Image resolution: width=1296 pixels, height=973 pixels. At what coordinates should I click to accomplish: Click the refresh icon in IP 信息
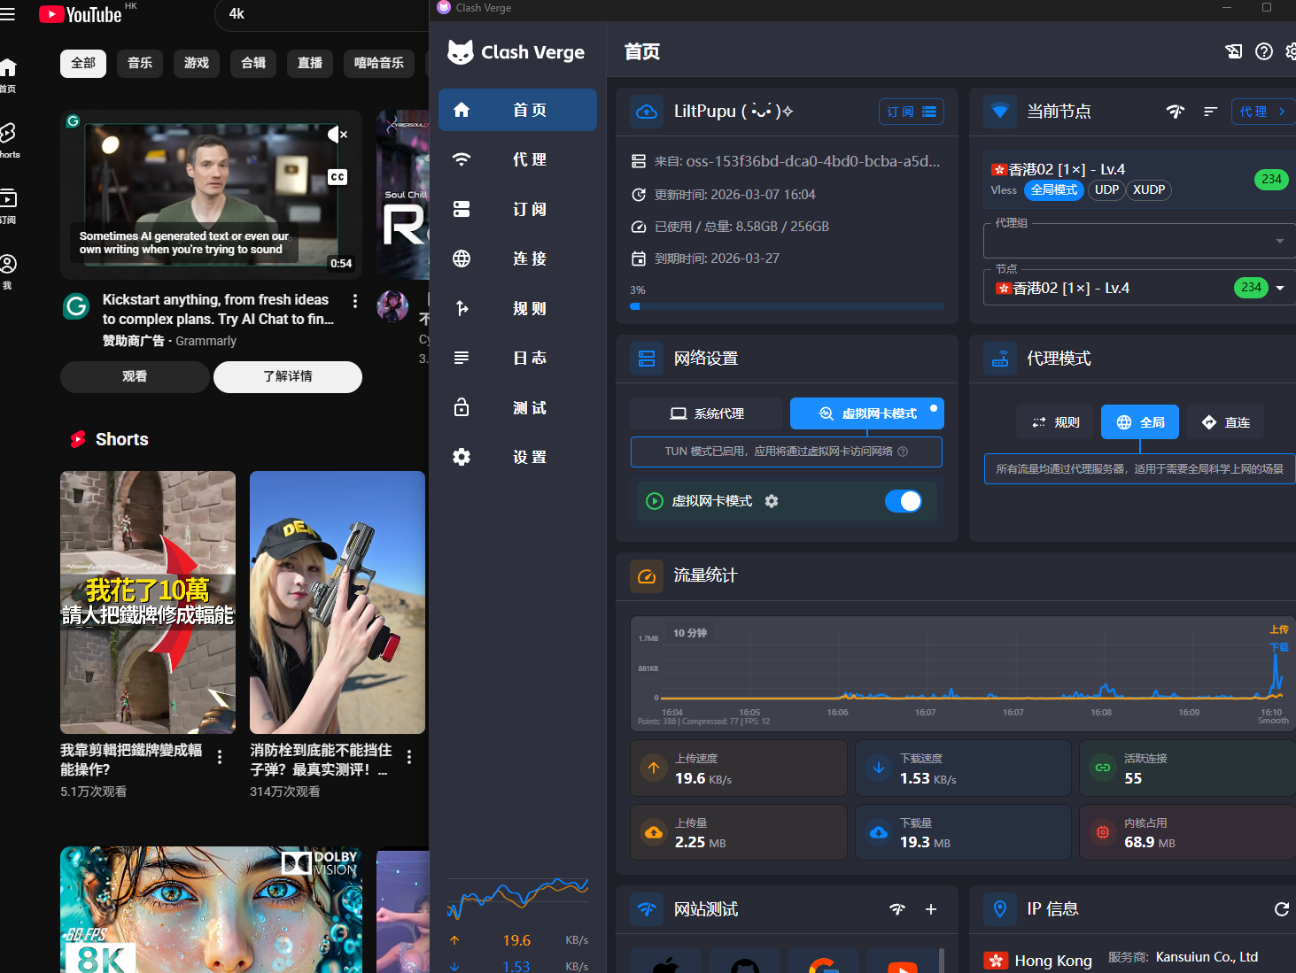[1281, 909]
